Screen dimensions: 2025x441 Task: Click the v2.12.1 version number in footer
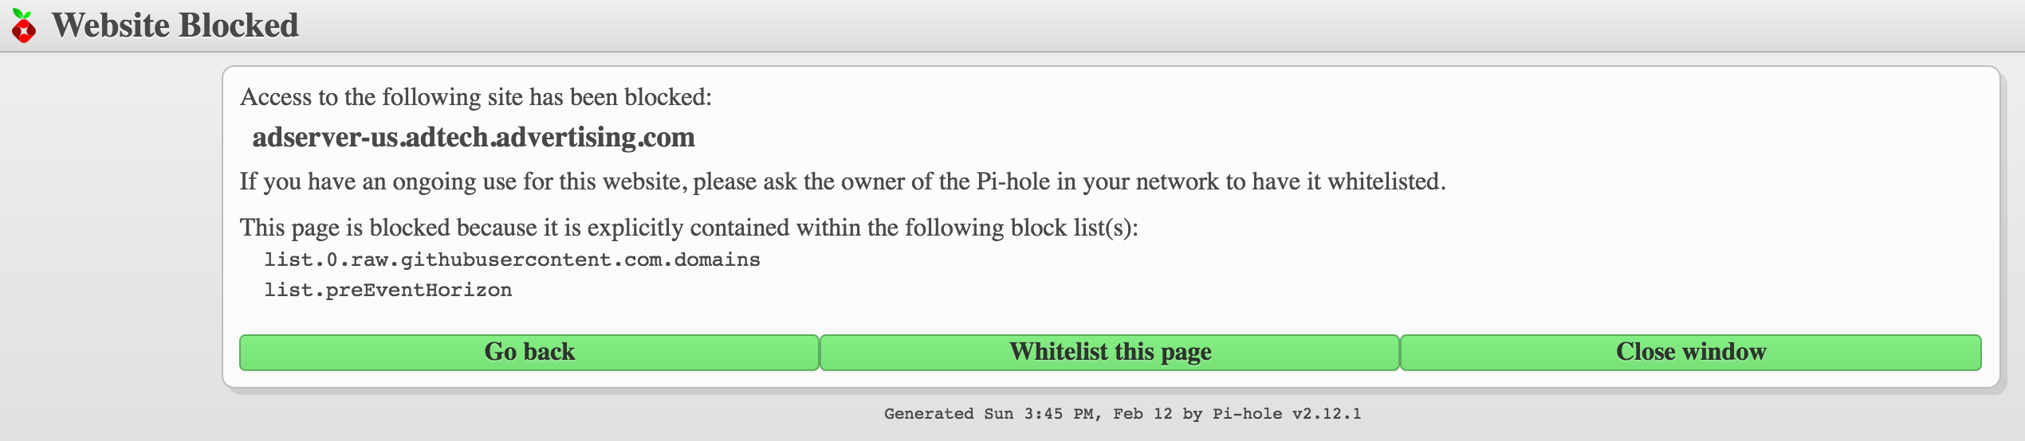[x=1327, y=414]
